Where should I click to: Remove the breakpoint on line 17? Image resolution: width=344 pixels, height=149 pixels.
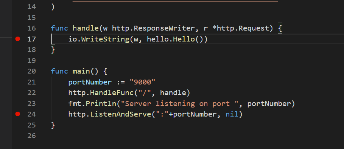click(x=18, y=39)
